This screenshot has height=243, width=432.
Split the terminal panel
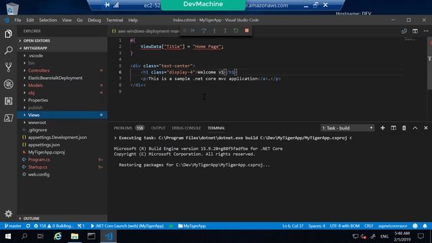pos(394,128)
